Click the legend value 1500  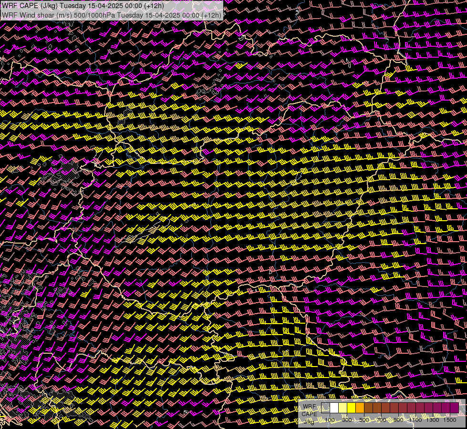(x=450, y=420)
